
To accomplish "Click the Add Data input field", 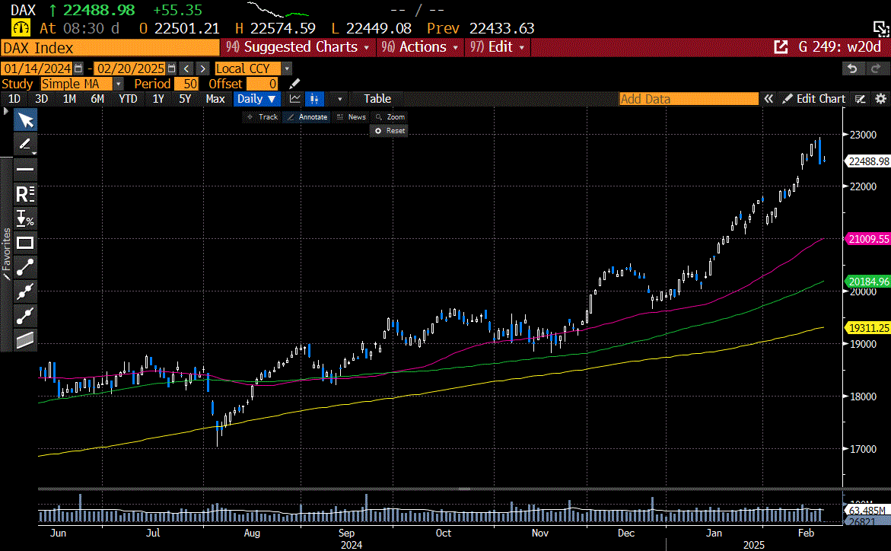I will 689,99.
